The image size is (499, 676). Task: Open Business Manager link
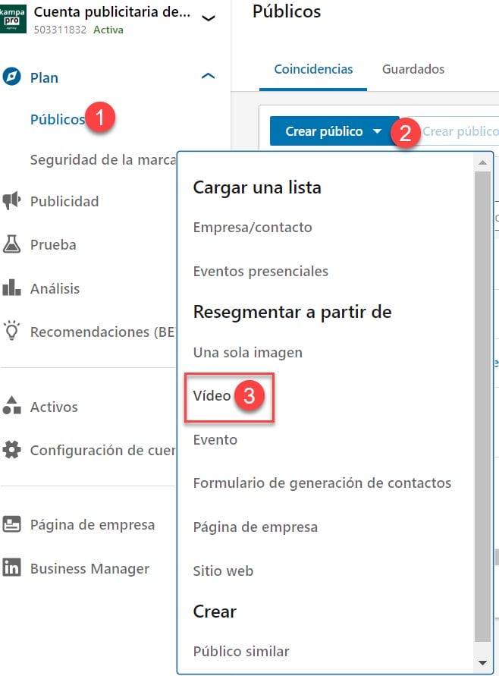[x=89, y=569]
